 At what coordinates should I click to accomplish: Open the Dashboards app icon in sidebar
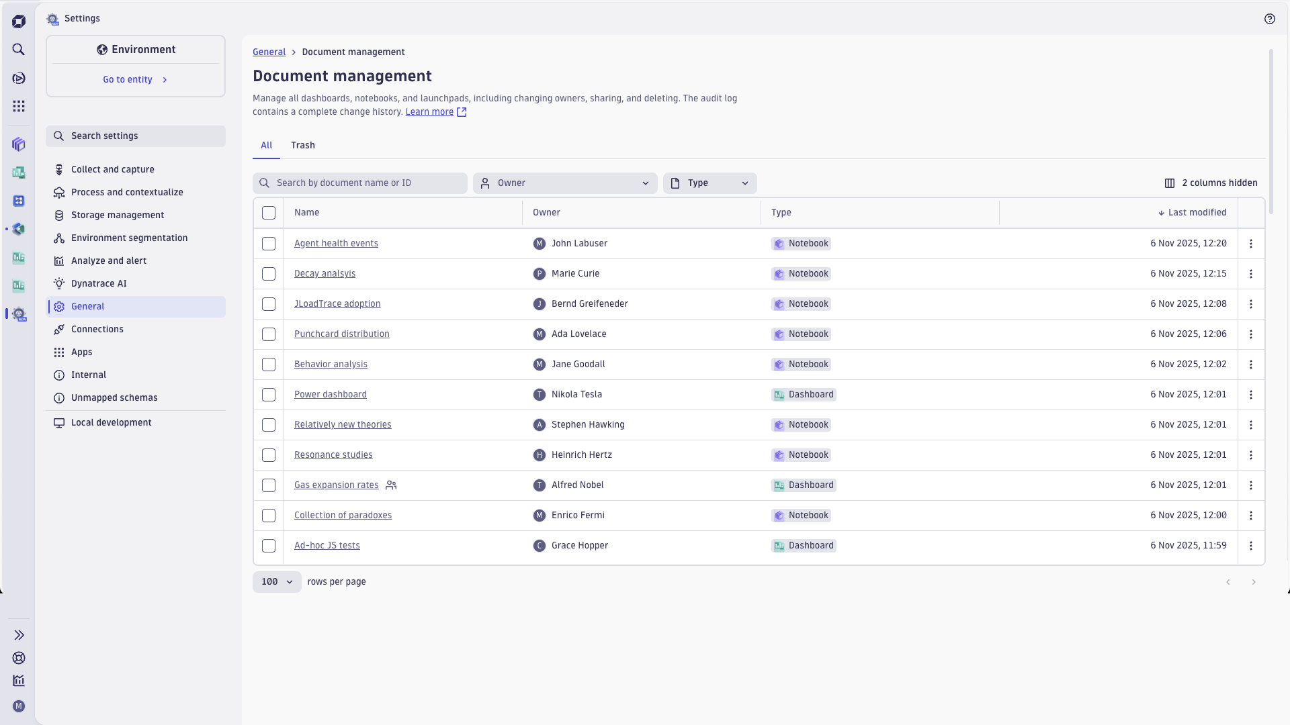click(19, 173)
